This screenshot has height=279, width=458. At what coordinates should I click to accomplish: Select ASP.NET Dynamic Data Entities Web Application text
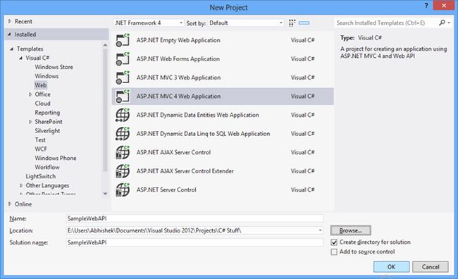(198, 115)
